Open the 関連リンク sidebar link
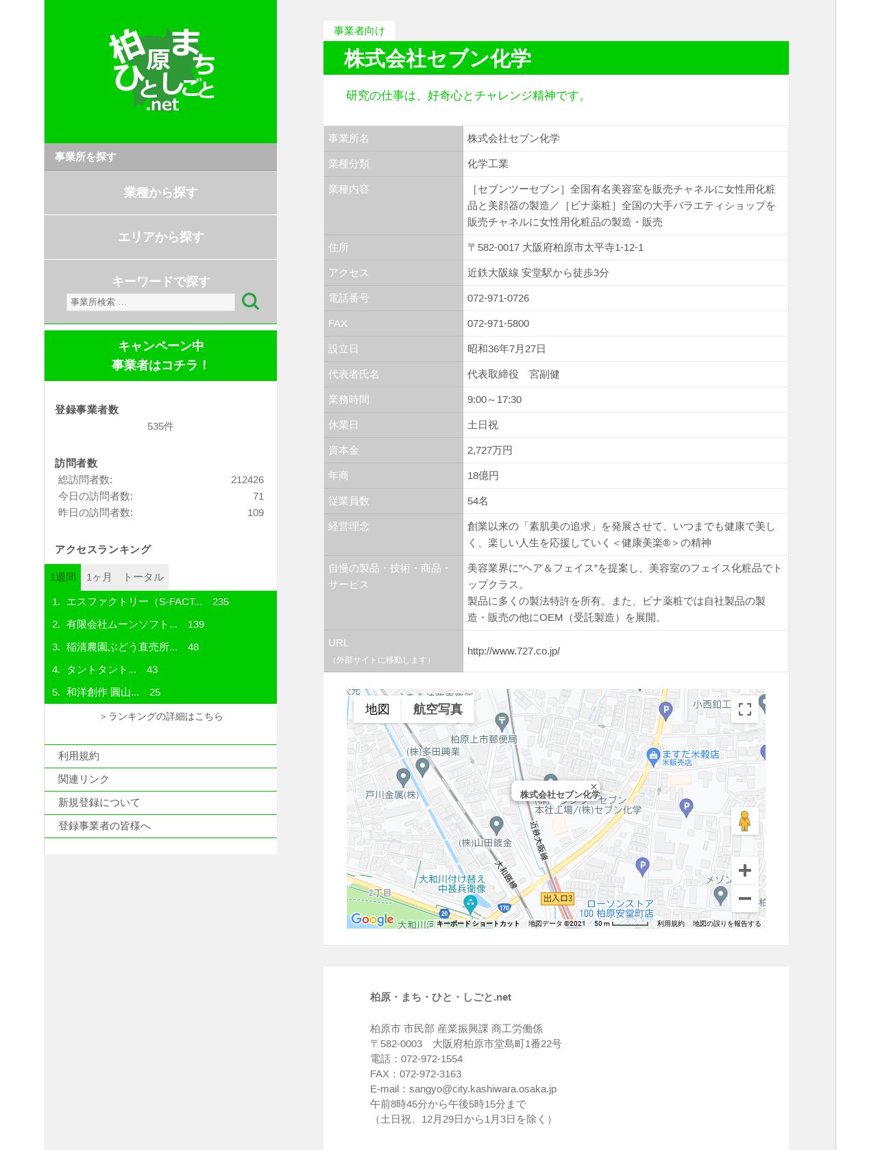This screenshot has height=1150, width=880. click(160, 779)
